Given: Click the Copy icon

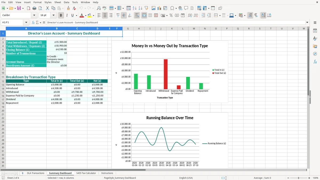Looking at the screenshot, I should point(53,8).
